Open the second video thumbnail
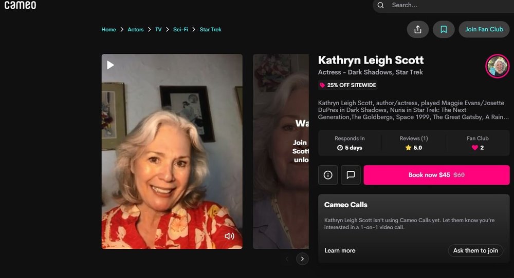Viewport: 514px width, 278px height. [281, 151]
